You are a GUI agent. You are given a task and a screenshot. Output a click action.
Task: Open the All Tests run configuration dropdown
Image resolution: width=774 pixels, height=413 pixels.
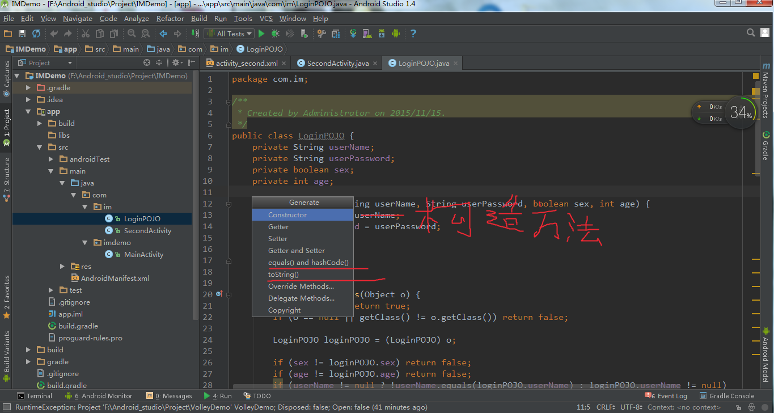point(229,34)
